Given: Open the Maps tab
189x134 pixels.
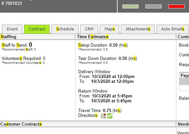Looking at the screenshot, I should click(x=110, y=29).
